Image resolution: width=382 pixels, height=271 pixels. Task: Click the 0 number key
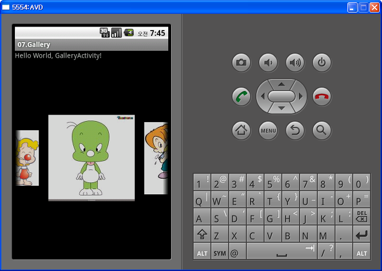tap(361, 182)
